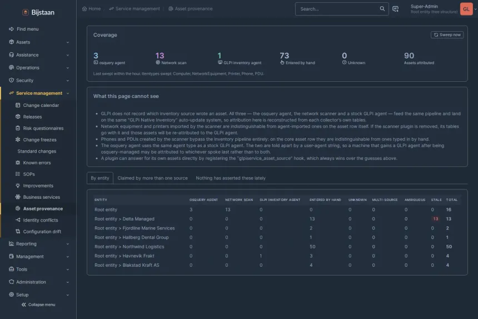Click the Sweep now button
Viewport: 478px width, 319px height.
[447, 35]
